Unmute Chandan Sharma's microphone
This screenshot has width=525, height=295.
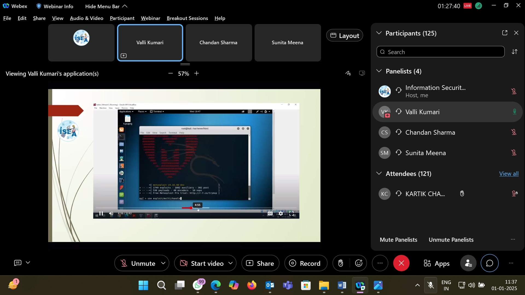514,132
